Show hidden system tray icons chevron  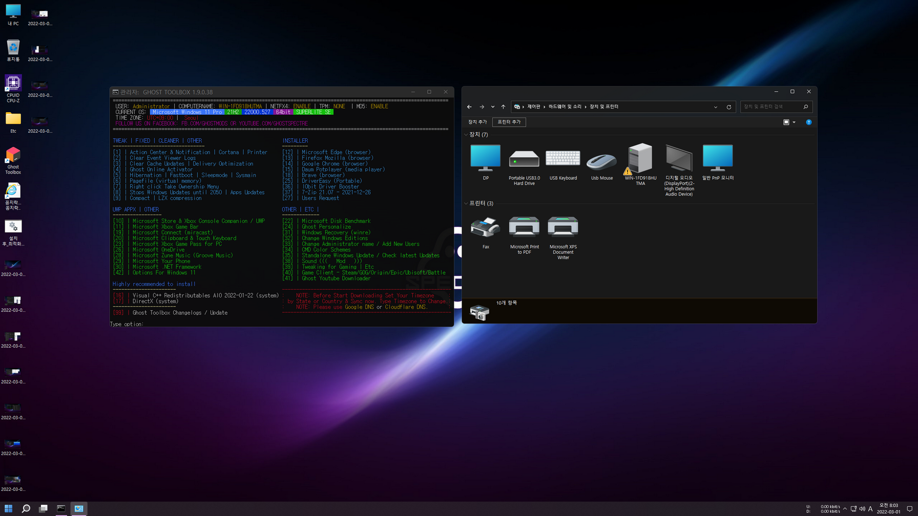click(x=845, y=509)
